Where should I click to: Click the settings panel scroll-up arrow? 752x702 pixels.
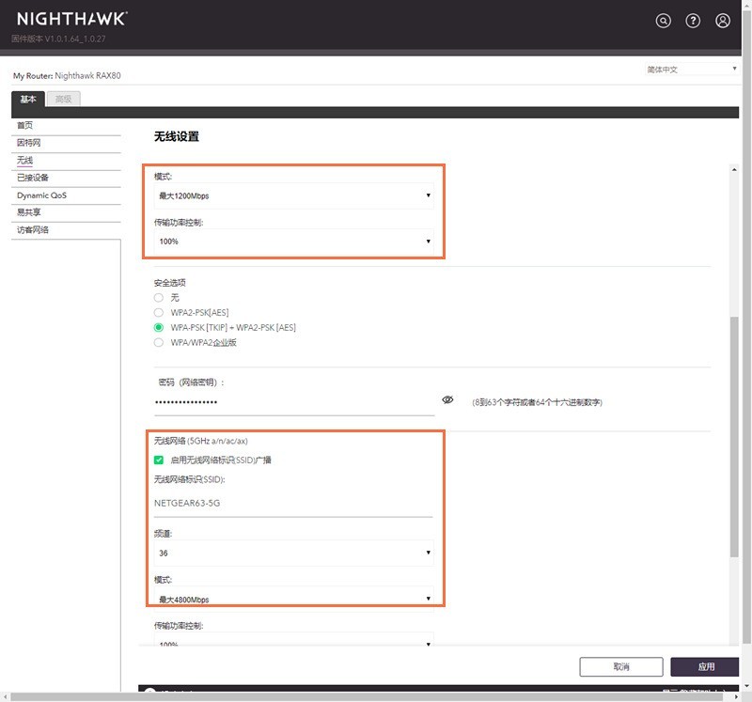coord(734,169)
